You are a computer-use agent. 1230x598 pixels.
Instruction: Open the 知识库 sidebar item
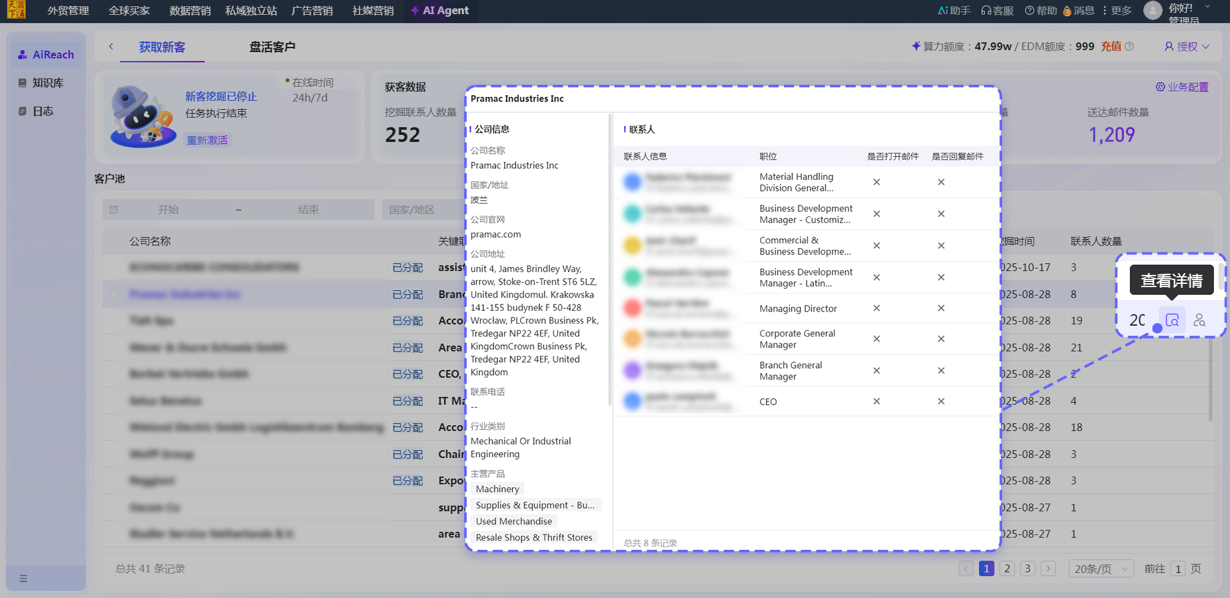(x=48, y=83)
